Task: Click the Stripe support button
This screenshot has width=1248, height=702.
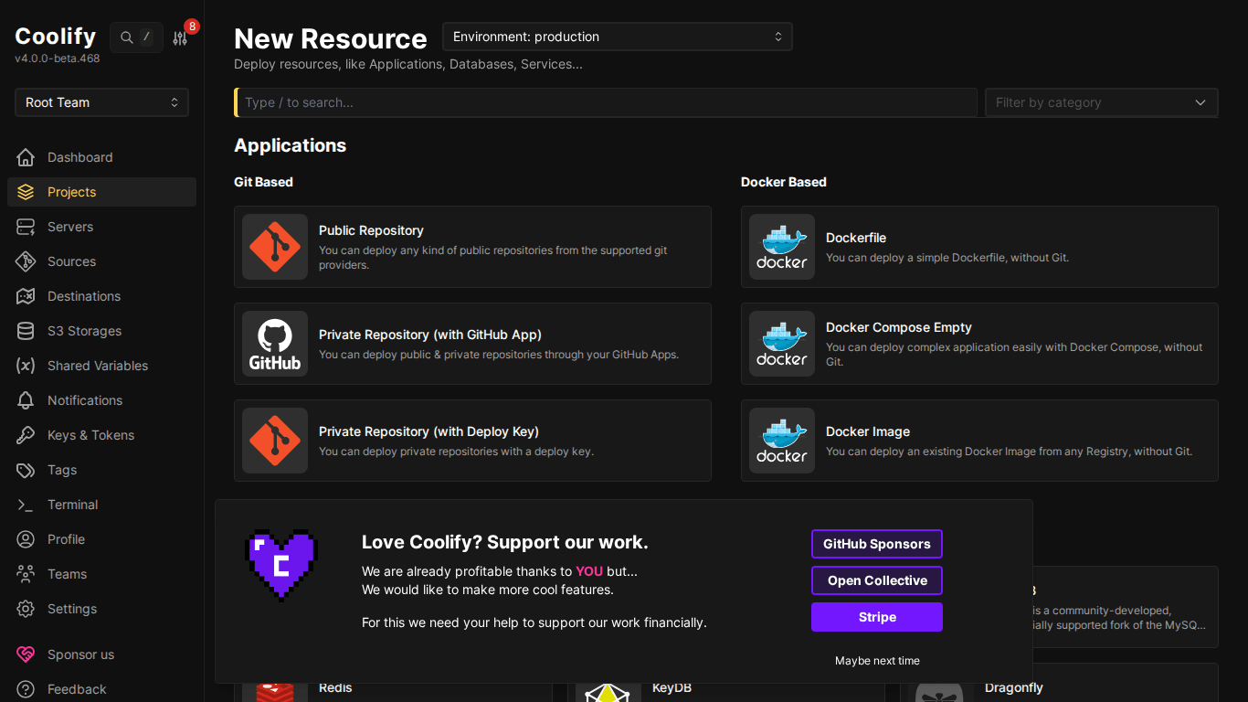Action: (x=876, y=617)
